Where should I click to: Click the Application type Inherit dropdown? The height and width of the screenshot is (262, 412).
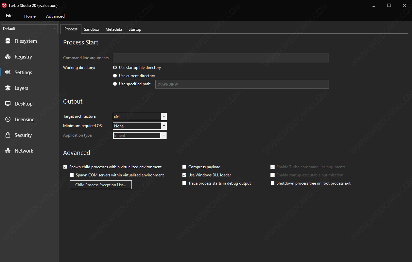[x=140, y=135]
